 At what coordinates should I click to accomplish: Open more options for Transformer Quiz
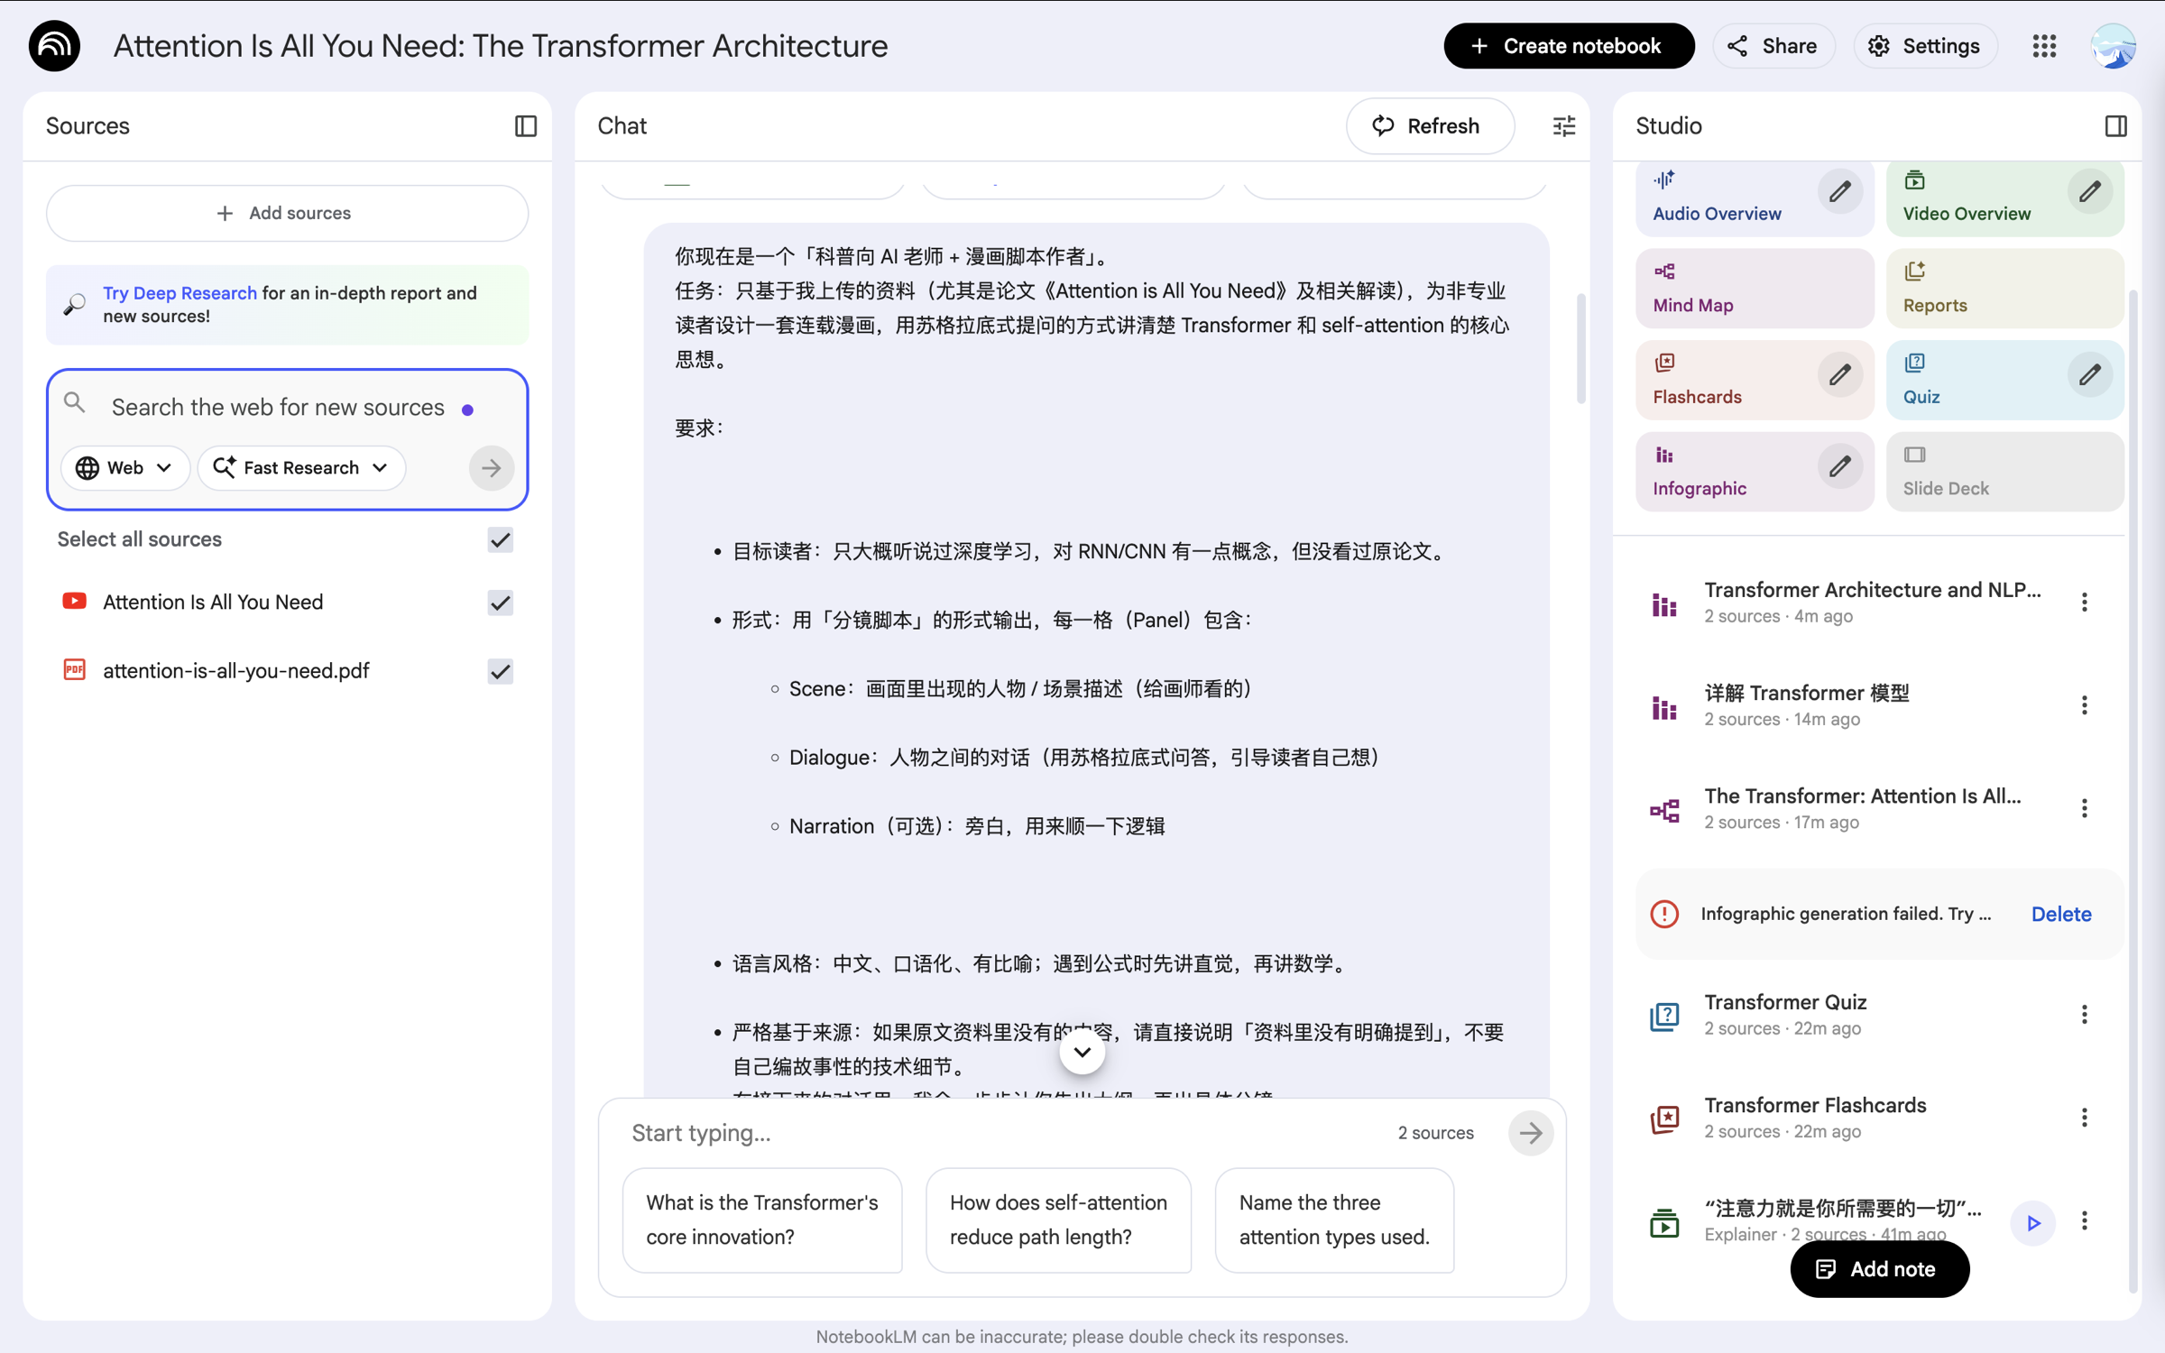(x=2084, y=1015)
